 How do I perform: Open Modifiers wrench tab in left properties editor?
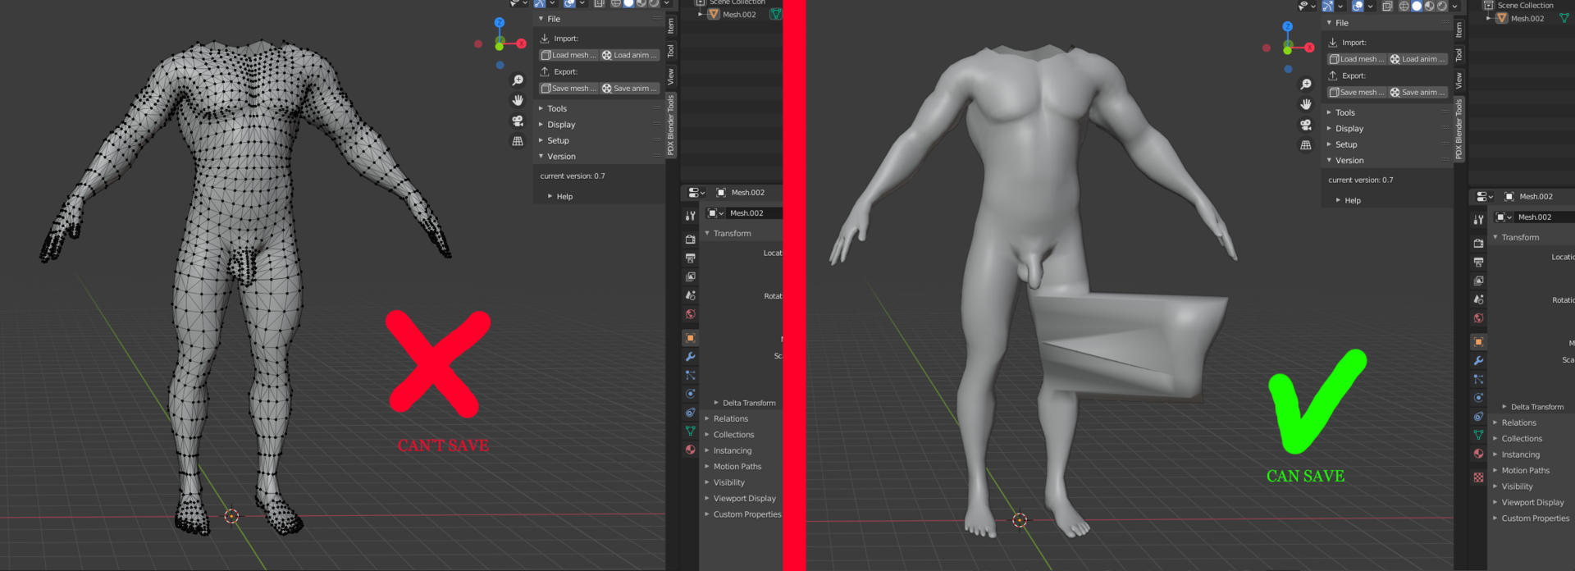[x=690, y=357]
